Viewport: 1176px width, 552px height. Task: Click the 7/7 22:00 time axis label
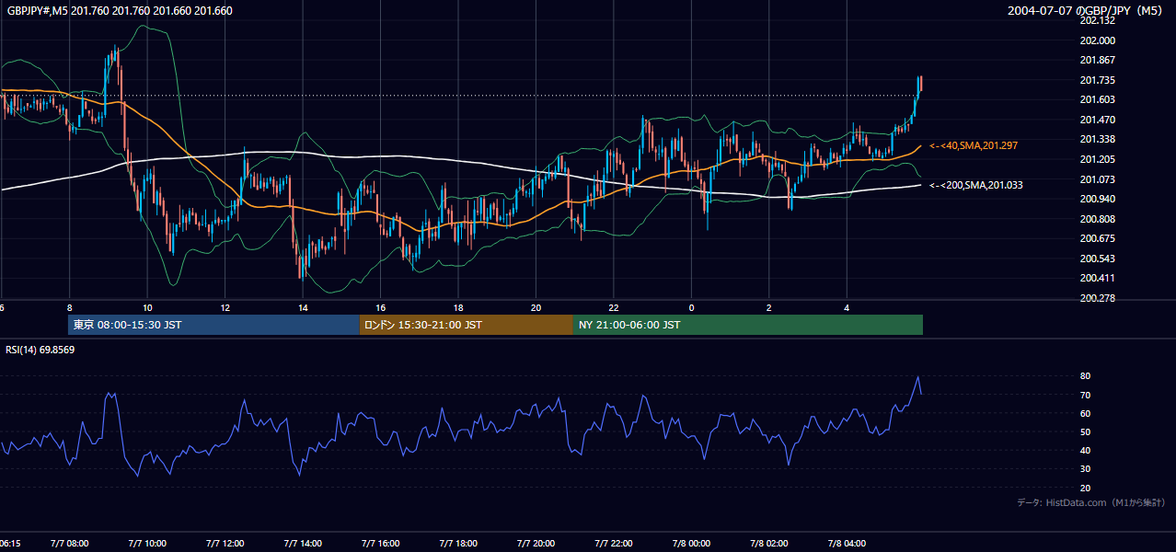click(x=614, y=543)
